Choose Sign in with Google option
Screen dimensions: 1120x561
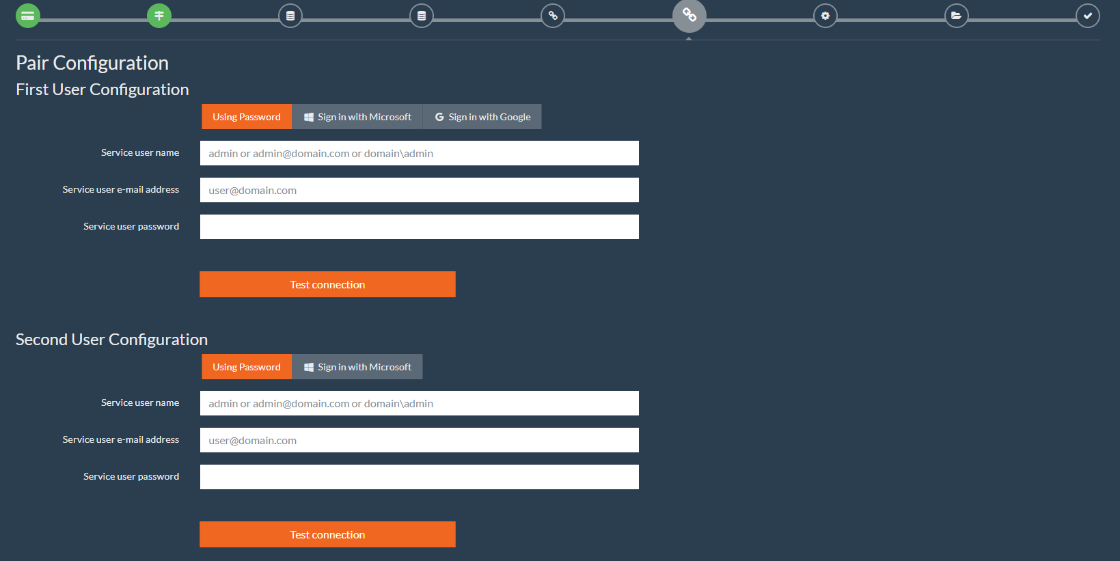[x=482, y=117]
